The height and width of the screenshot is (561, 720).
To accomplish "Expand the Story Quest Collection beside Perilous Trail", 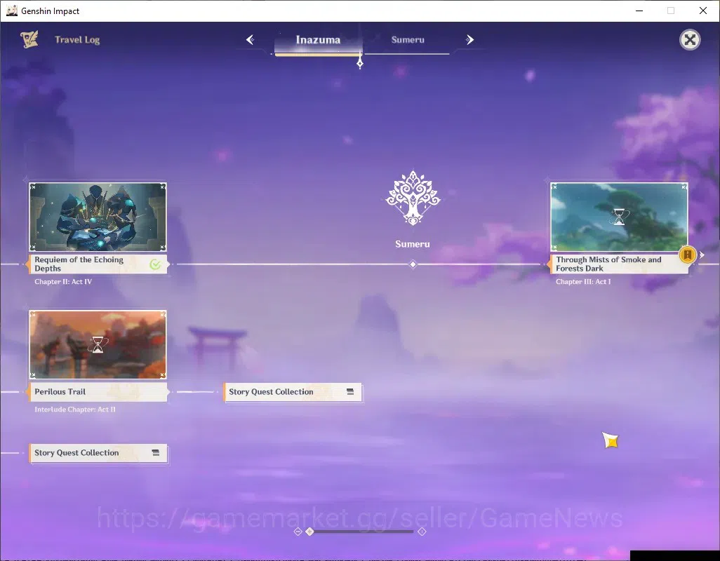I will tap(293, 392).
